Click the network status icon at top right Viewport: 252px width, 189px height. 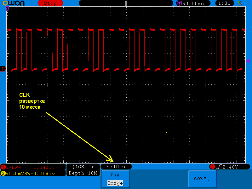click(x=240, y=3)
